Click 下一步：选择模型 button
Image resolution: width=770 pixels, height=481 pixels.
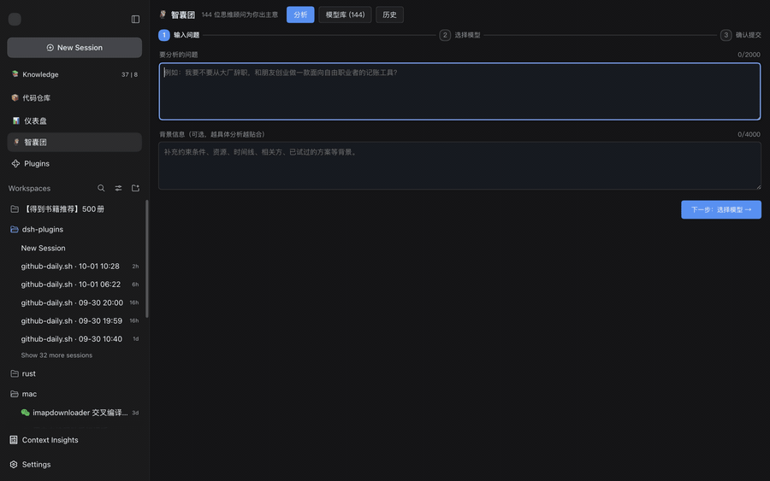[721, 209]
